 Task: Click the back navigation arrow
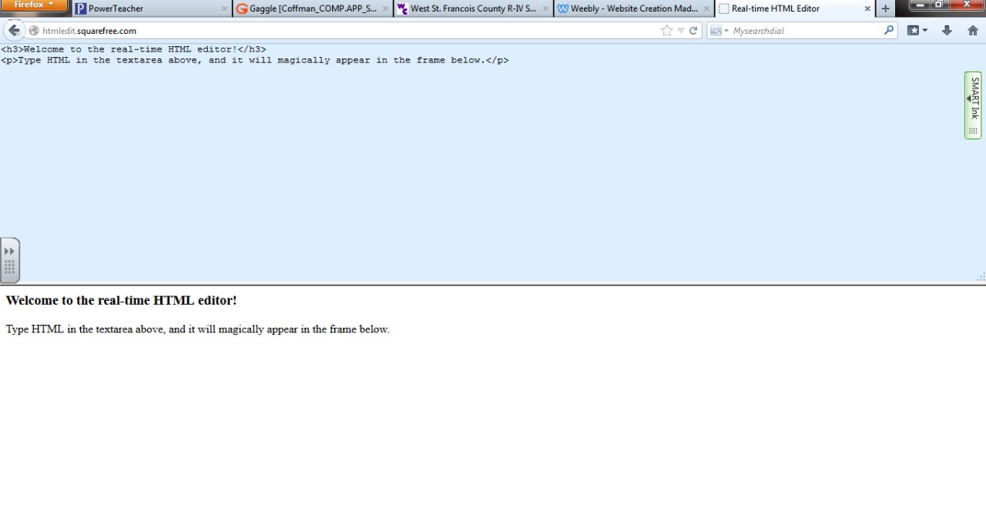[x=14, y=30]
